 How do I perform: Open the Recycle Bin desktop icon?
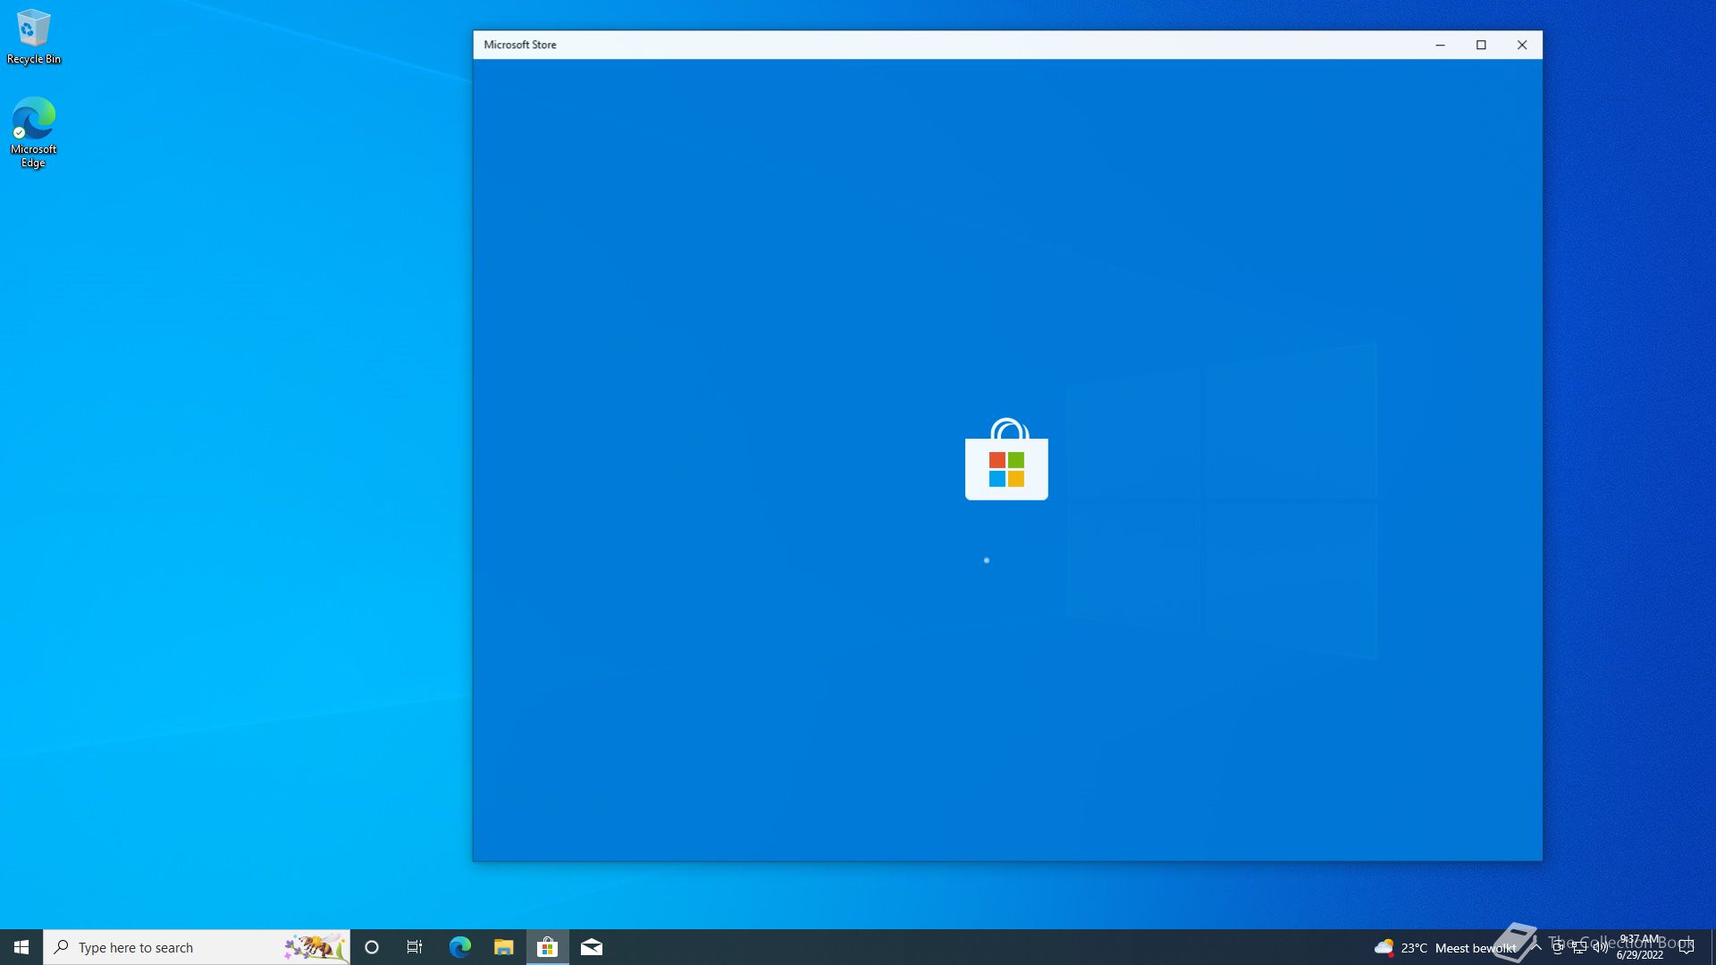click(x=34, y=38)
